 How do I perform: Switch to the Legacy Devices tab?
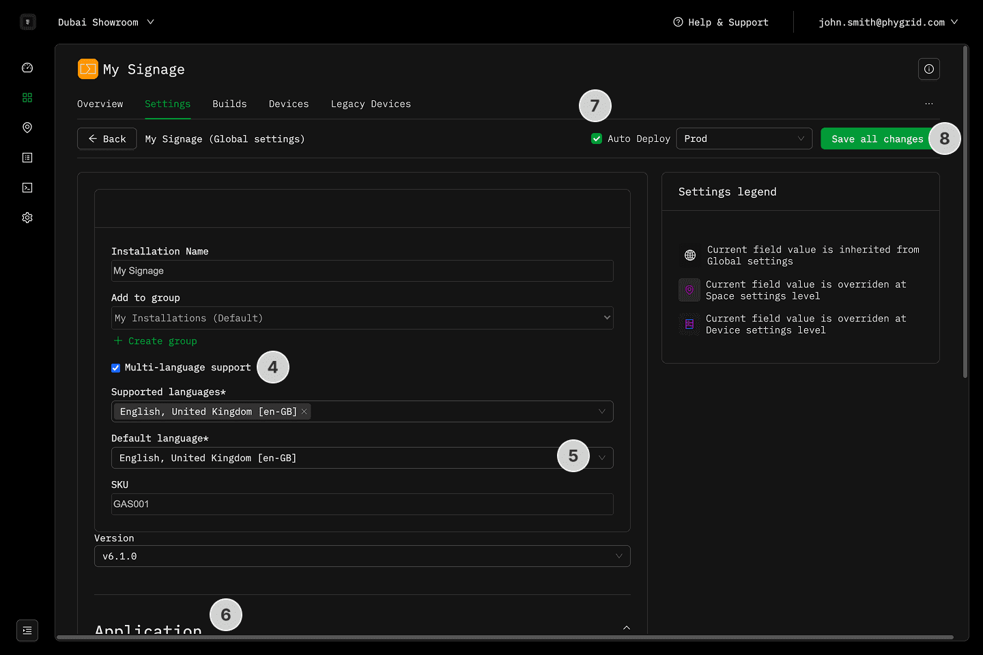tap(371, 104)
